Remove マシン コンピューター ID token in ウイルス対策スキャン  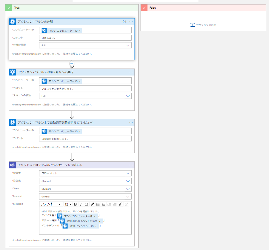tap(80, 81)
